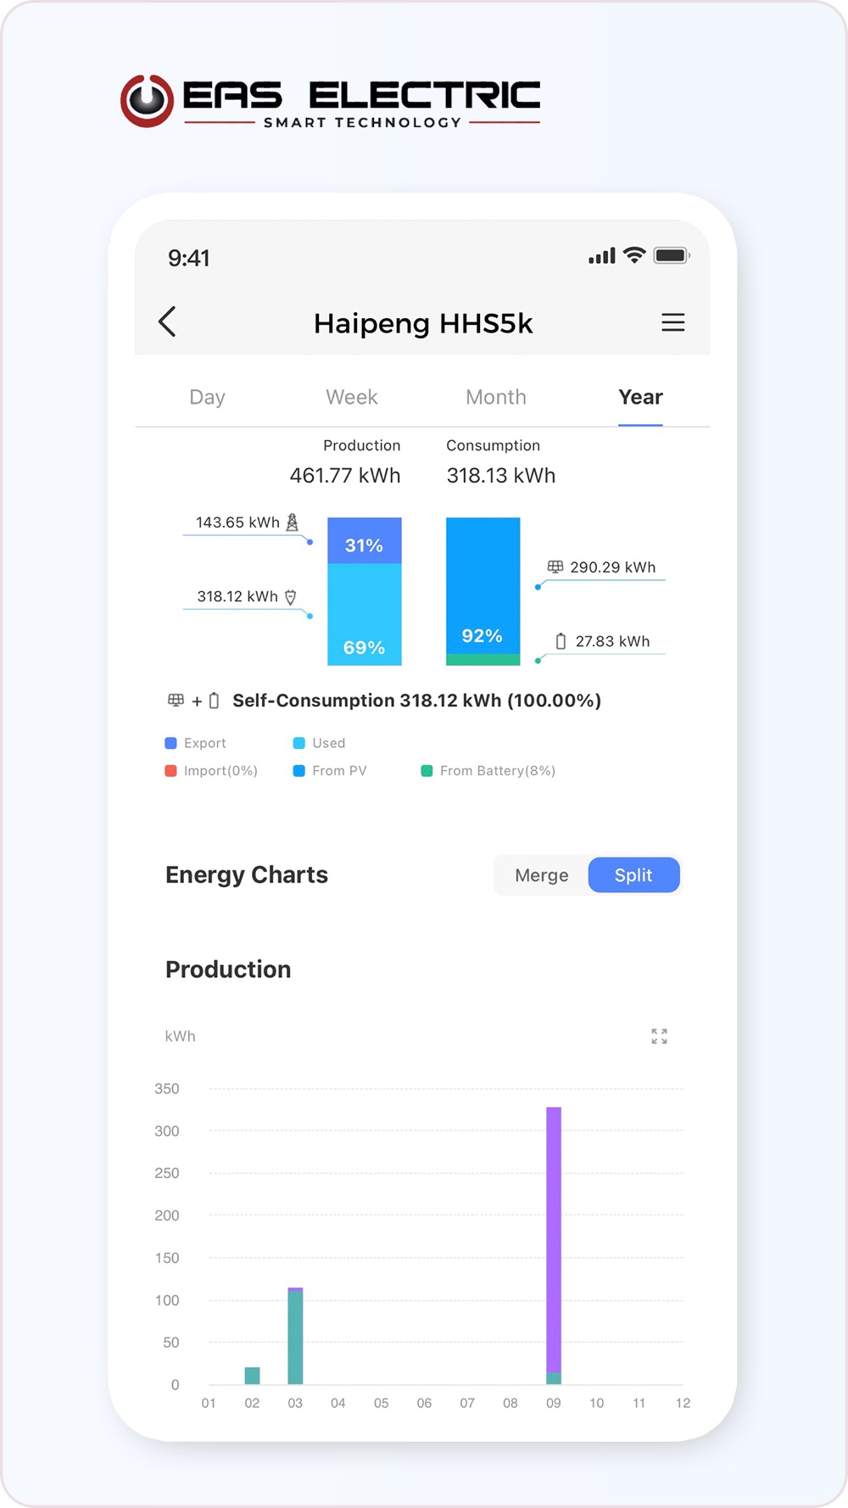This screenshot has width=848, height=1508.
Task: Click the battery icon beside 27.83 kWh
Action: tap(561, 641)
